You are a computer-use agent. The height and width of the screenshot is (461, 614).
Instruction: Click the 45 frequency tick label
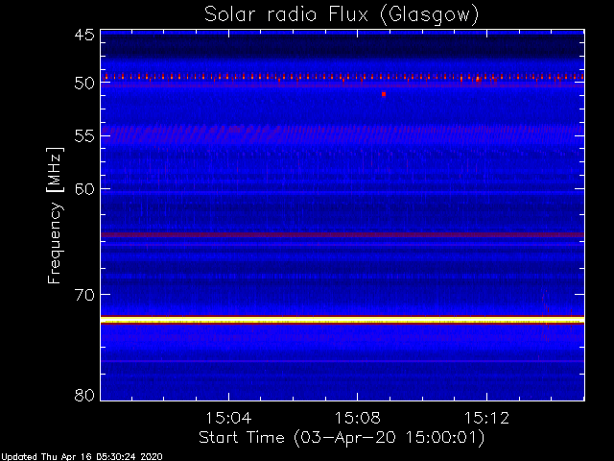point(84,36)
